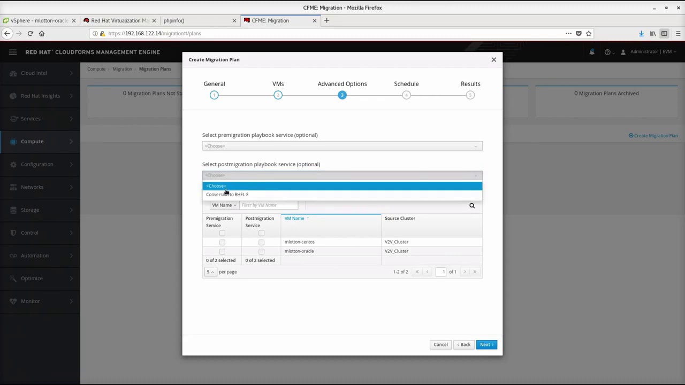The image size is (685, 385).
Task: Switch to the Red Hat Virtualization browser tab
Action: click(119, 20)
